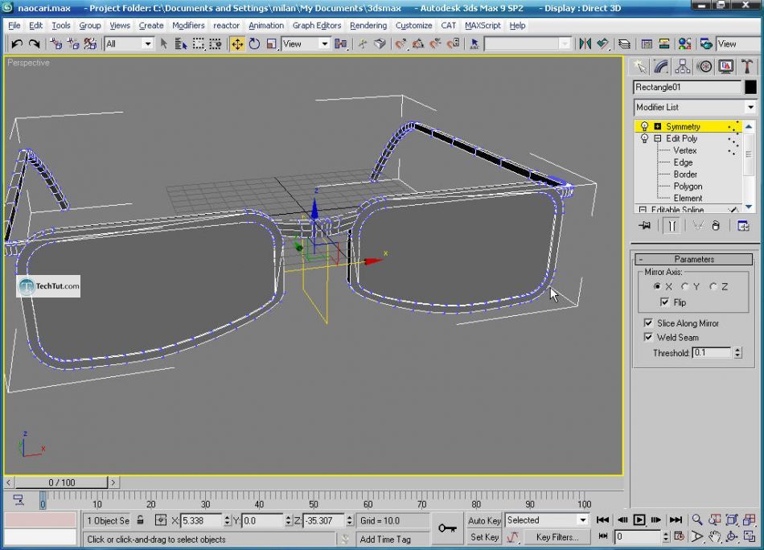Click Remove modifier trash icon

715,226
